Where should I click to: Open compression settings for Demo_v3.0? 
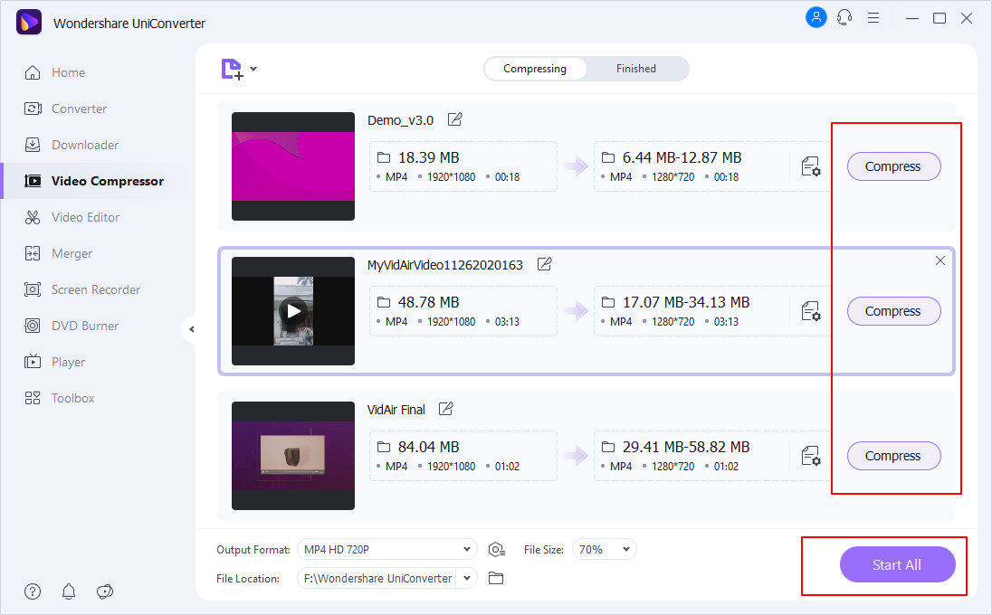[x=811, y=167]
